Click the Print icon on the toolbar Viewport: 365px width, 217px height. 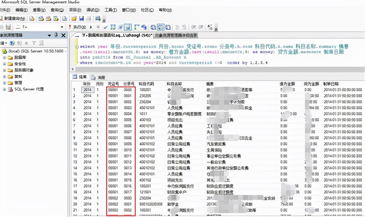pos(88,19)
